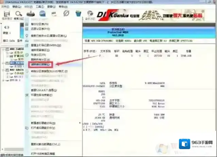Click the blue globe toolbar icon

pos(43,14)
